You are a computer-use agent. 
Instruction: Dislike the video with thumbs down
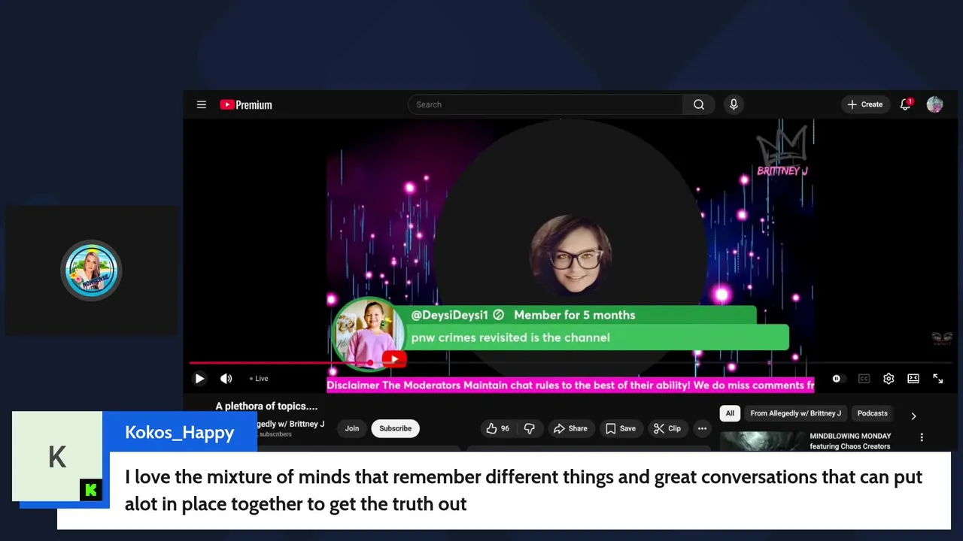tap(530, 428)
